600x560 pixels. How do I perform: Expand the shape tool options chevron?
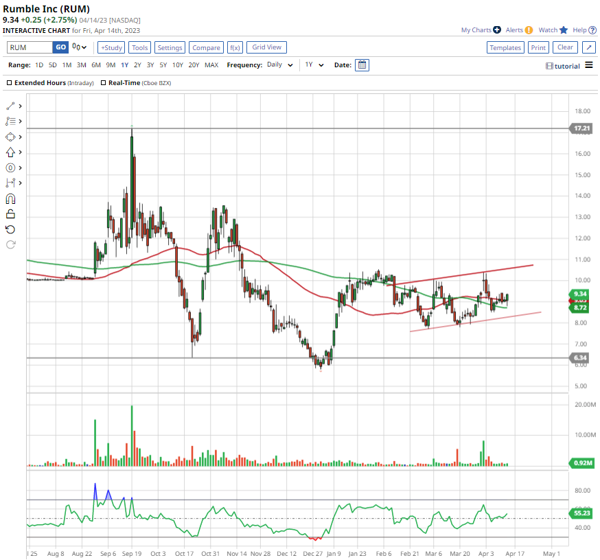pyautogui.click(x=21, y=137)
